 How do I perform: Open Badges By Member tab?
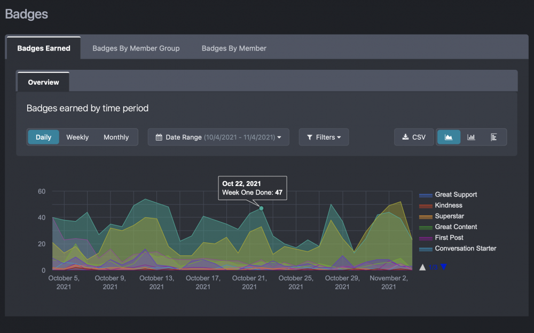coord(234,48)
